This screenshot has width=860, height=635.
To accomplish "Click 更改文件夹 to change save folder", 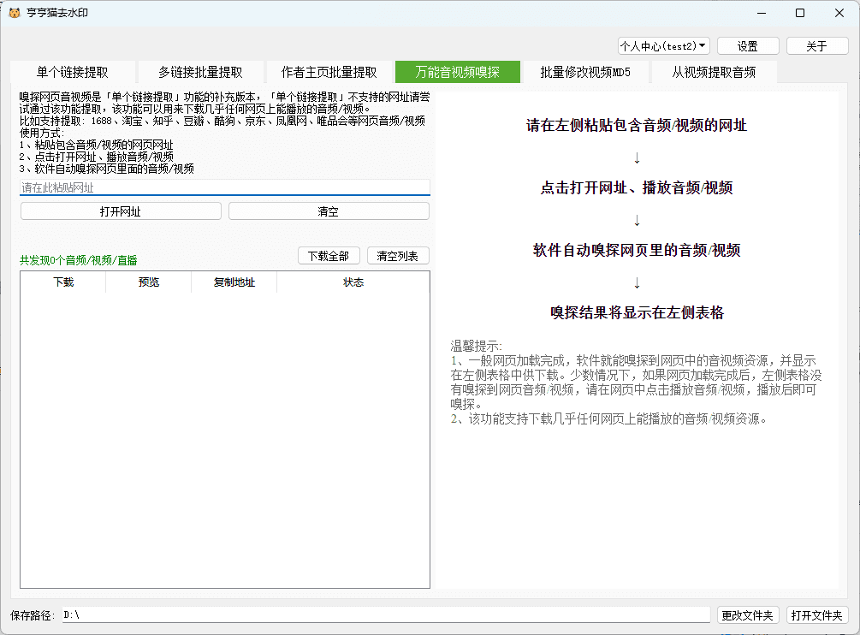I will click(x=748, y=614).
